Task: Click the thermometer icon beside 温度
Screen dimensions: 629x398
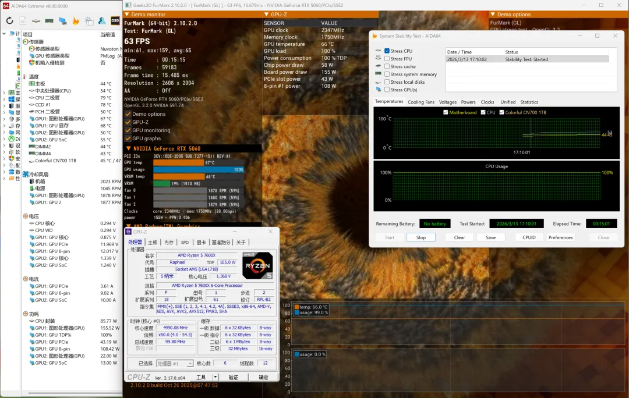Action: click(x=25, y=77)
